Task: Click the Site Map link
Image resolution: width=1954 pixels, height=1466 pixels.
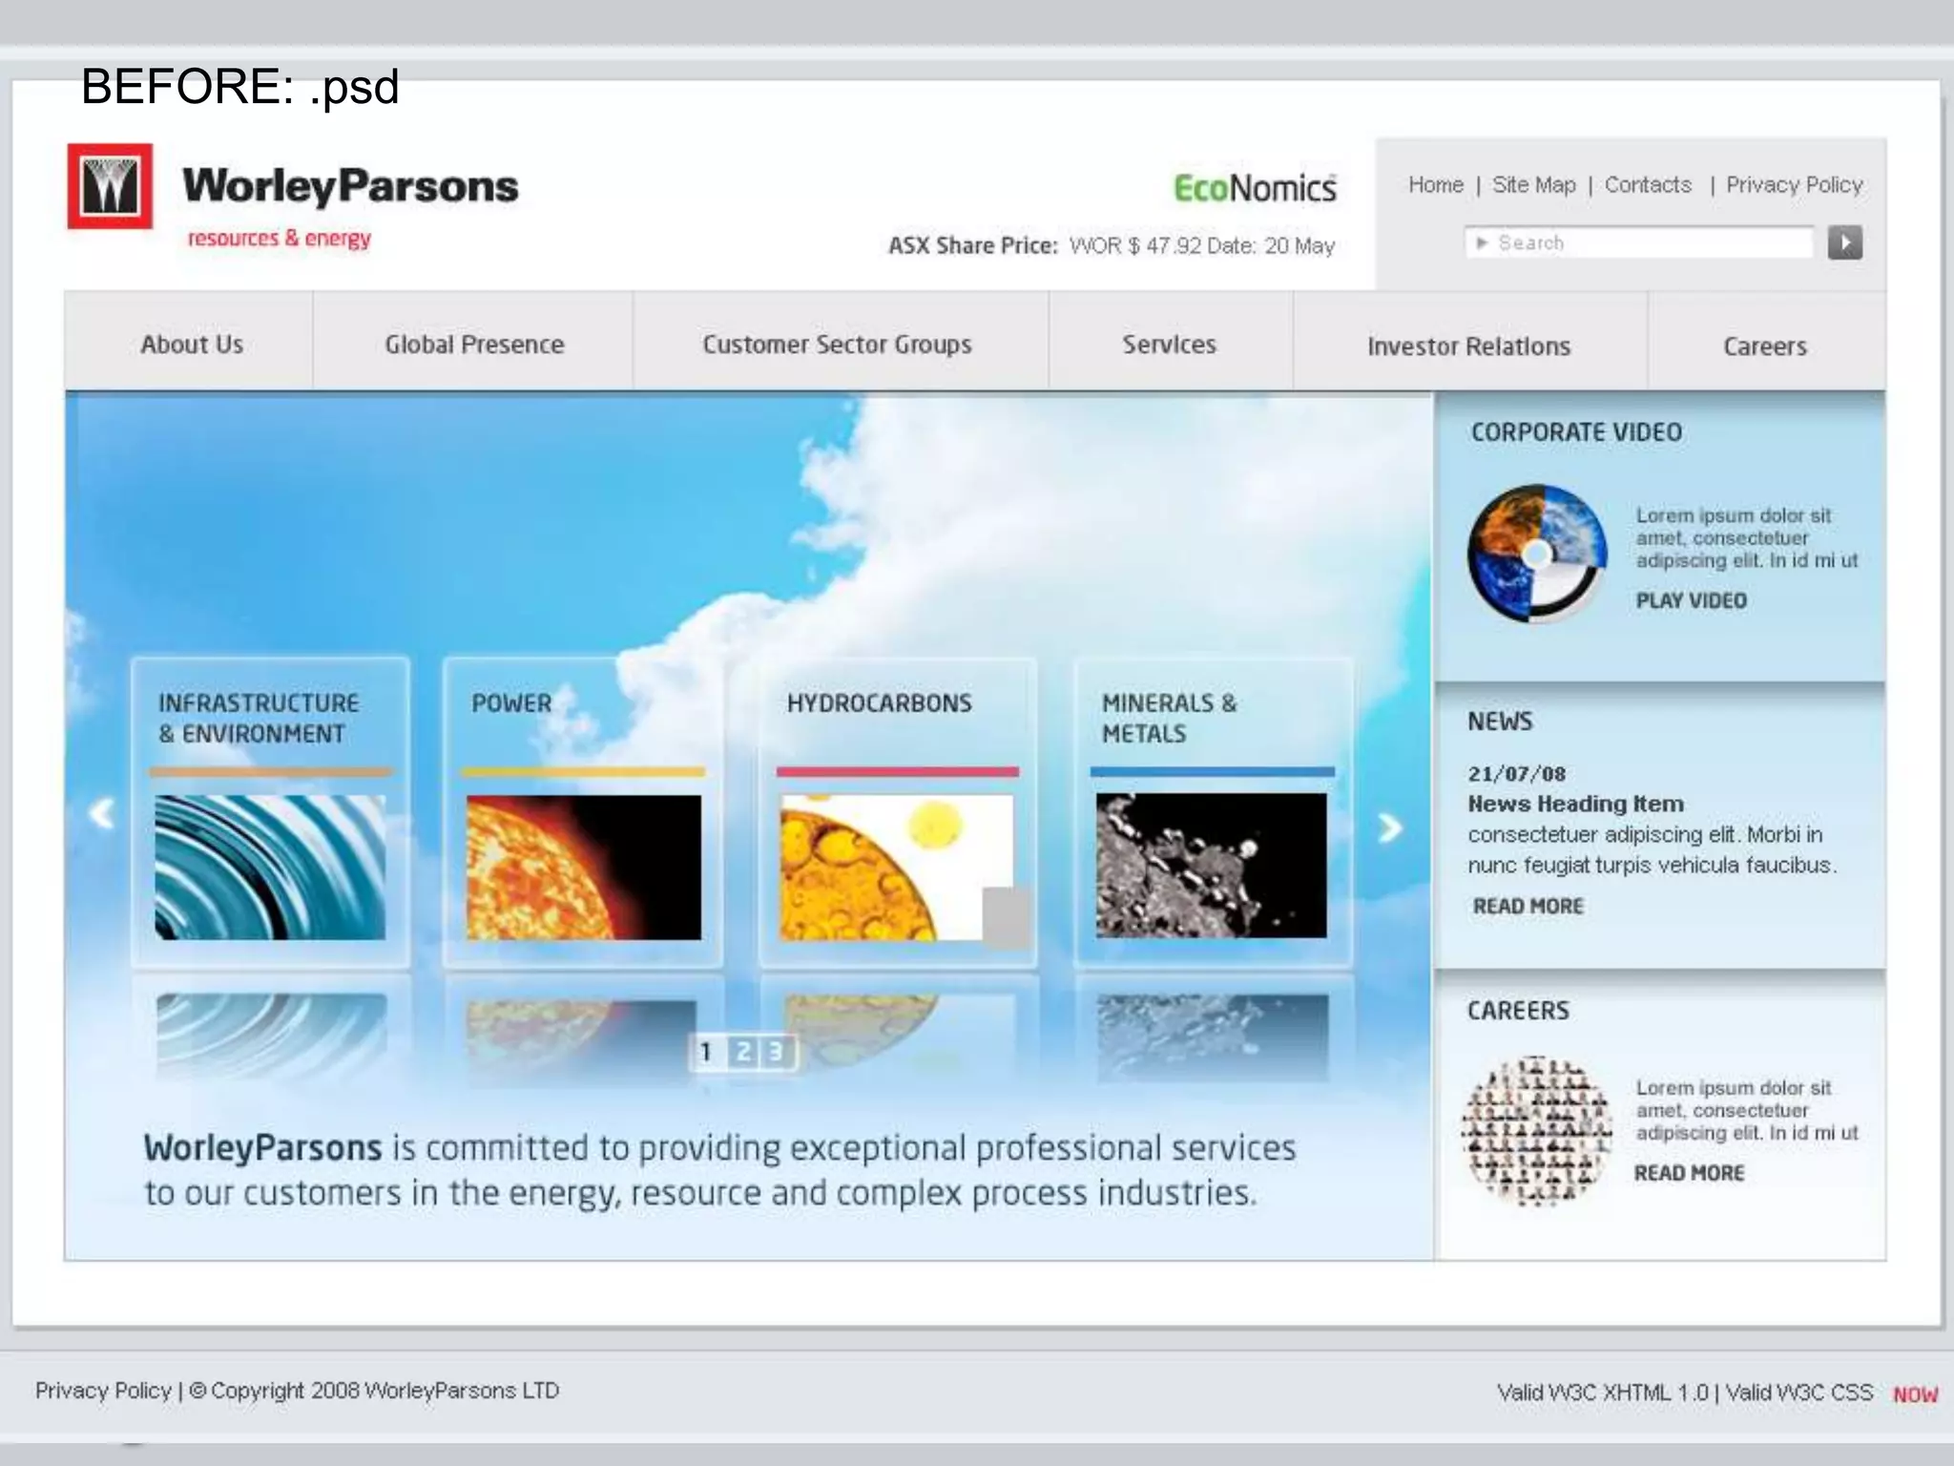Action: point(1533,185)
